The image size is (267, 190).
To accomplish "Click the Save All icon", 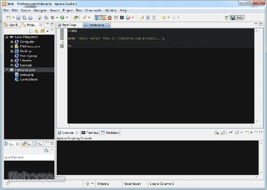I will pos(24,17).
